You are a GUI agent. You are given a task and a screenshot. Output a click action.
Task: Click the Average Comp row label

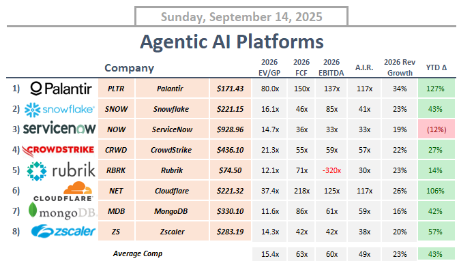[x=138, y=253]
